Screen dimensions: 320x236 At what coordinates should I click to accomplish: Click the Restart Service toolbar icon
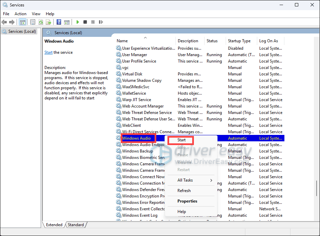pyautogui.click(x=100, y=22)
